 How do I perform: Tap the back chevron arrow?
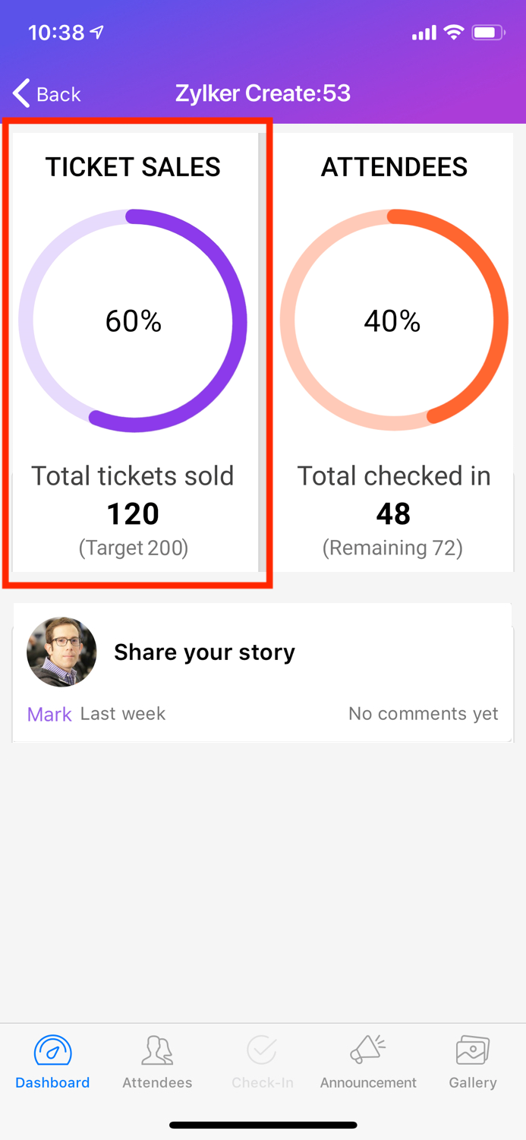(21, 93)
